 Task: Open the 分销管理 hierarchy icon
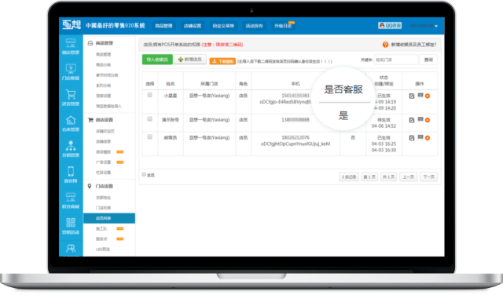[x=71, y=149]
